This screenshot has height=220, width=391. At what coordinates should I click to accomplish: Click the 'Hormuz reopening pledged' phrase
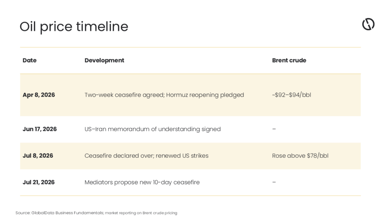pyautogui.click(x=205, y=95)
